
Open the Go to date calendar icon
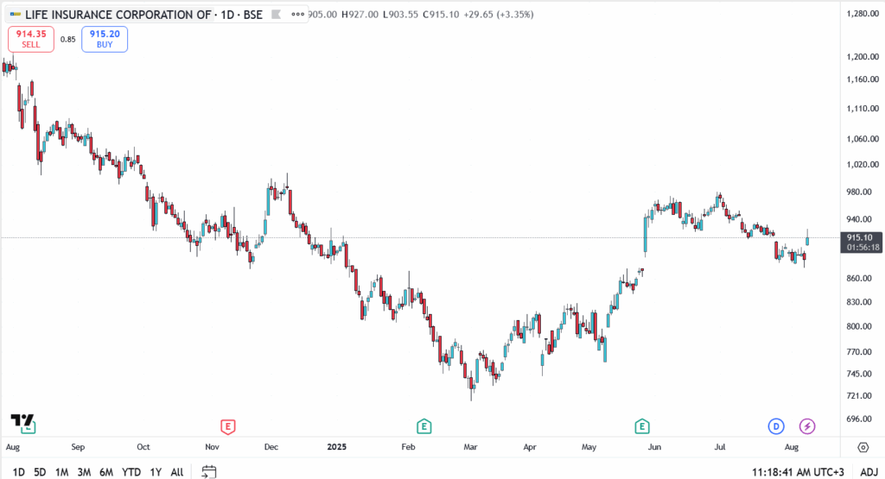pyautogui.click(x=208, y=471)
